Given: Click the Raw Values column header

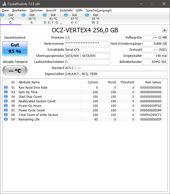Looking at the screenshot, I should [x=149, y=82].
